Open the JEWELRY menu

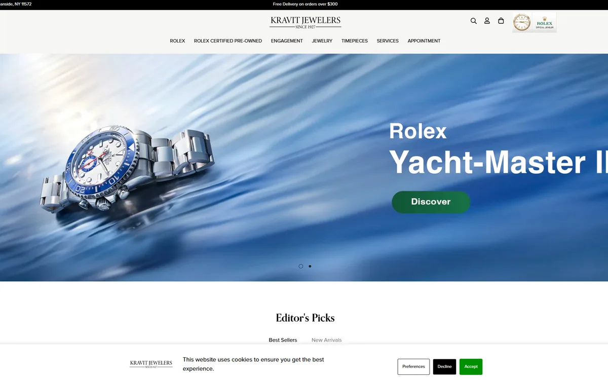(x=322, y=41)
